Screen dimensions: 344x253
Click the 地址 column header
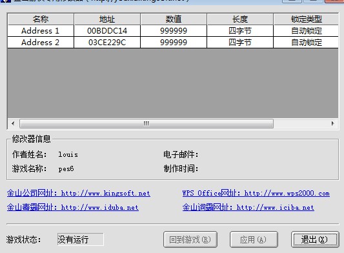tap(107, 19)
